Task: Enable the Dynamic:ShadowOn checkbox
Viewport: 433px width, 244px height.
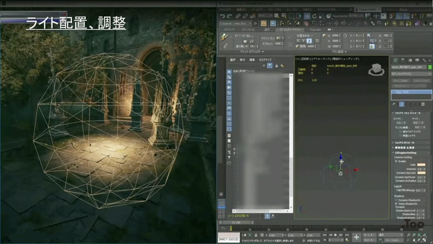Action: coord(396,200)
